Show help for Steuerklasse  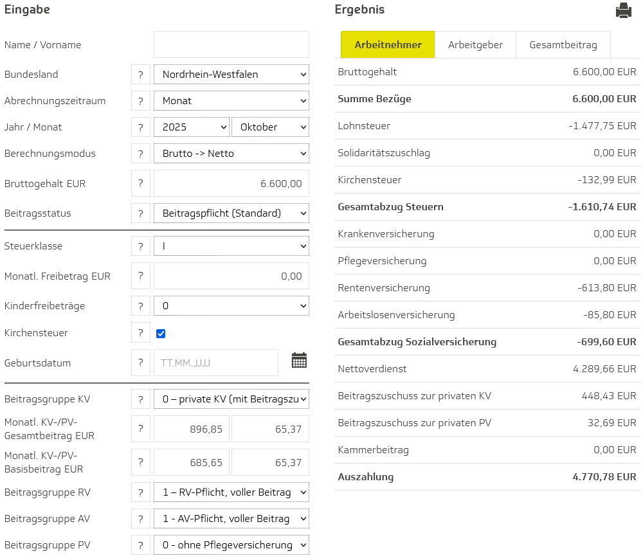click(x=140, y=246)
